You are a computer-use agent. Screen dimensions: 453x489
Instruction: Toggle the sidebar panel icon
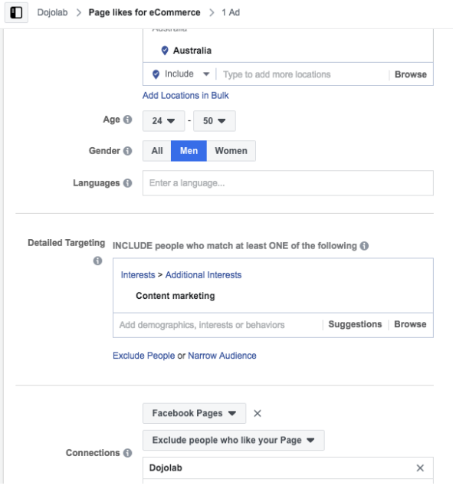16,13
